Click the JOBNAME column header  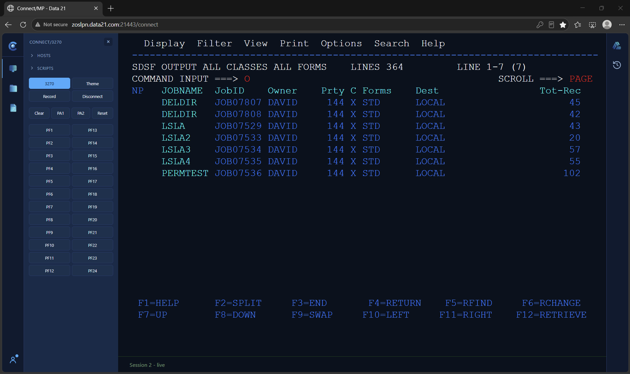point(182,91)
